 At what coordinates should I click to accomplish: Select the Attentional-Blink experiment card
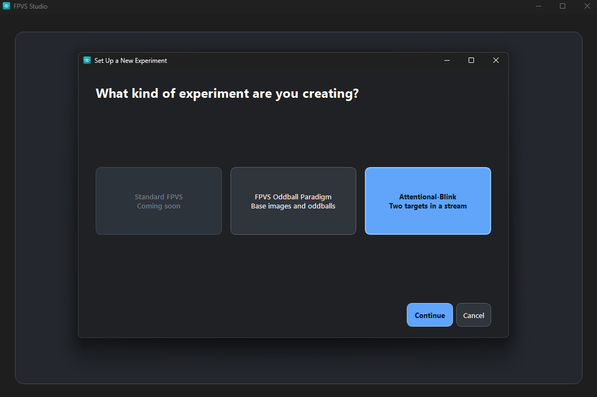point(428,201)
